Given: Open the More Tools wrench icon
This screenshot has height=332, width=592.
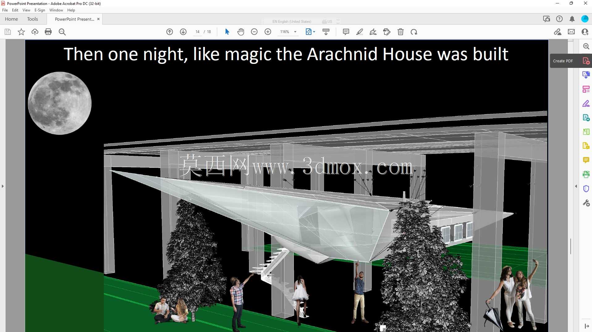Looking at the screenshot, I should [586, 203].
